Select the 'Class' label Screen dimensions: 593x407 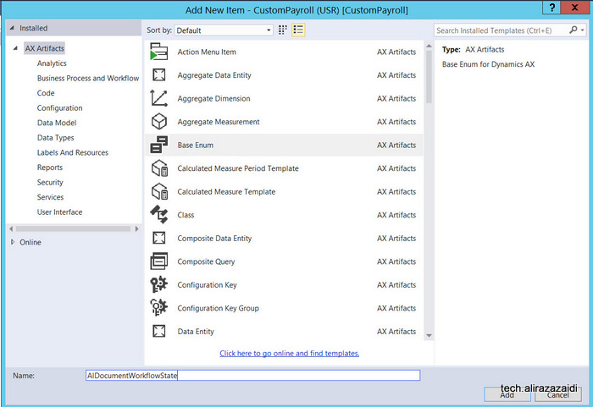point(186,215)
